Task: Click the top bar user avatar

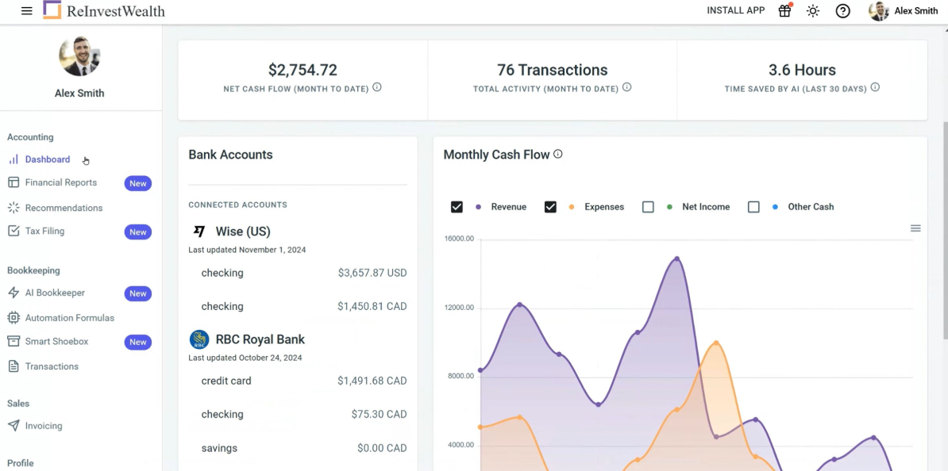Action: click(x=878, y=11)
